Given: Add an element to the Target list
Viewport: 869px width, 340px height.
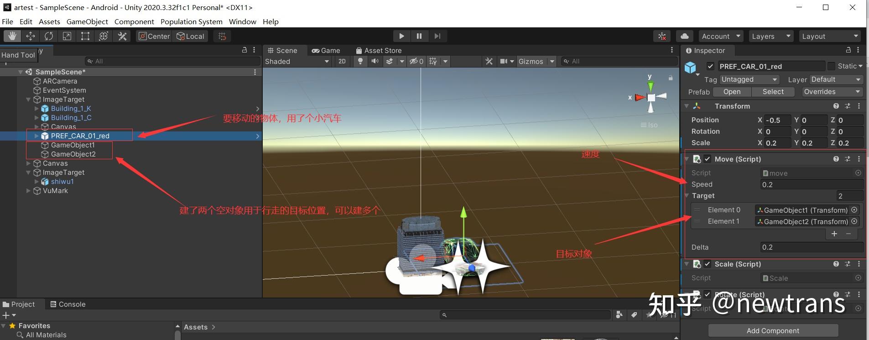Looking at the screenshot, I should (834, 234).
